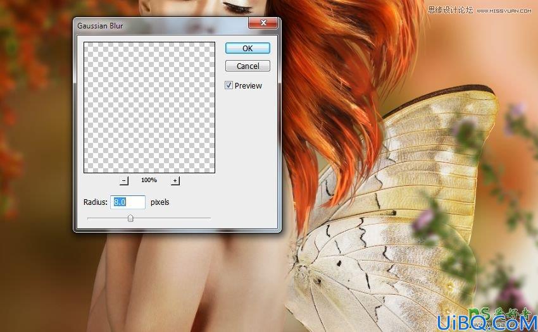Confirm the blur with OK

(247, 48)
